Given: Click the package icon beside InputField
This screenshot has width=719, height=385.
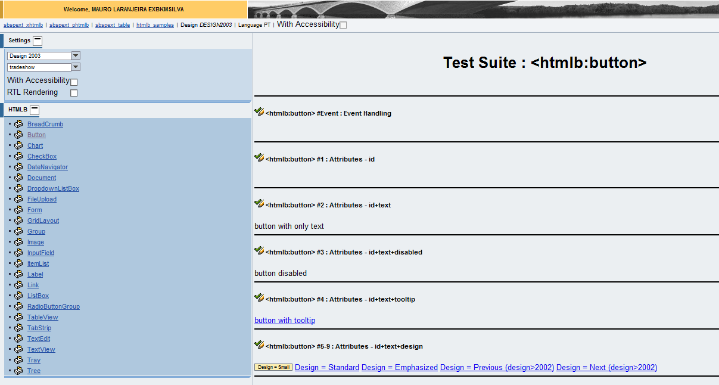Looking at the screenshot, I should pyautogui.click(x=18, y=253).
